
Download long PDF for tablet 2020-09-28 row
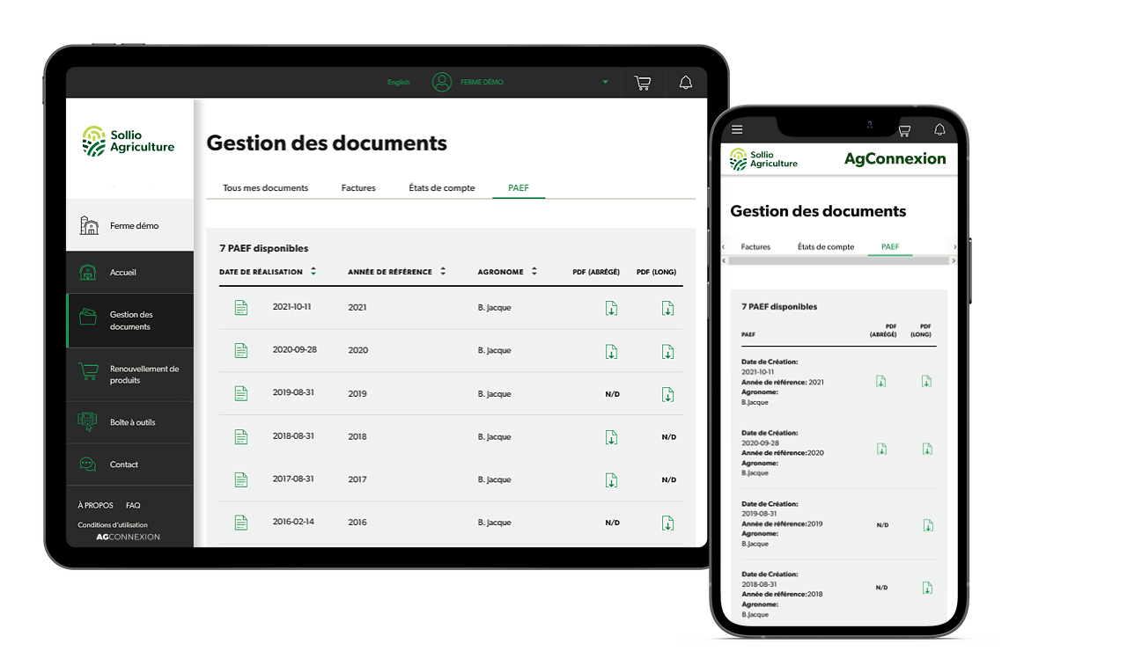click(668, 351)
